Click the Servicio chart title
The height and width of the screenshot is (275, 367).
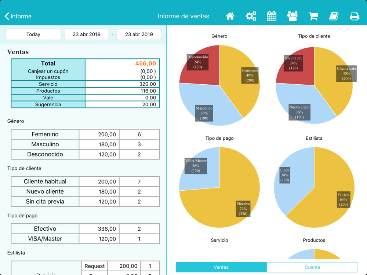pos(219,240)
